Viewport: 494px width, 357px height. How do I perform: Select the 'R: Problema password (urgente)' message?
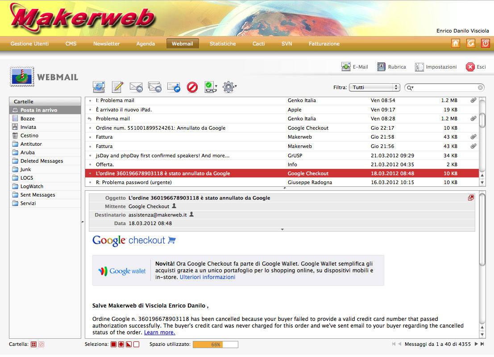tap(282, 182)
